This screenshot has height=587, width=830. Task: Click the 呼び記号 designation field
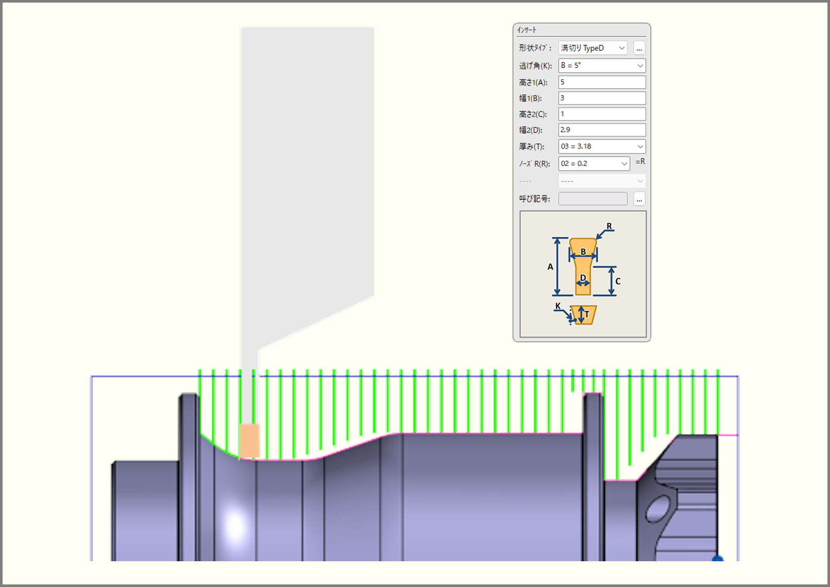click(592, 199)
